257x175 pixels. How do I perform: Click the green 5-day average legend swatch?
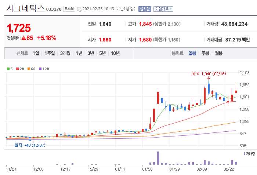(8, 69)
